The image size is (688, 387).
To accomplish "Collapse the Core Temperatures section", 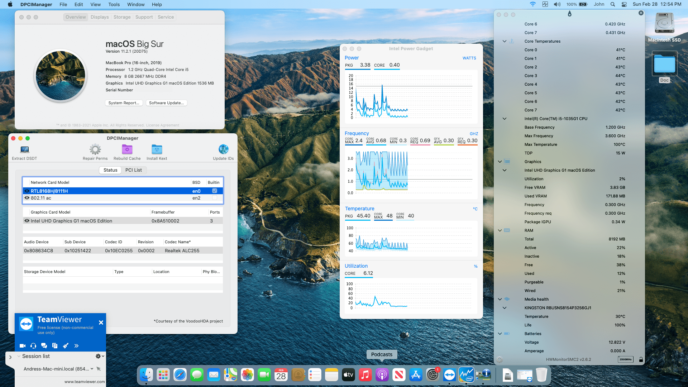I will [x=505, y=41].
